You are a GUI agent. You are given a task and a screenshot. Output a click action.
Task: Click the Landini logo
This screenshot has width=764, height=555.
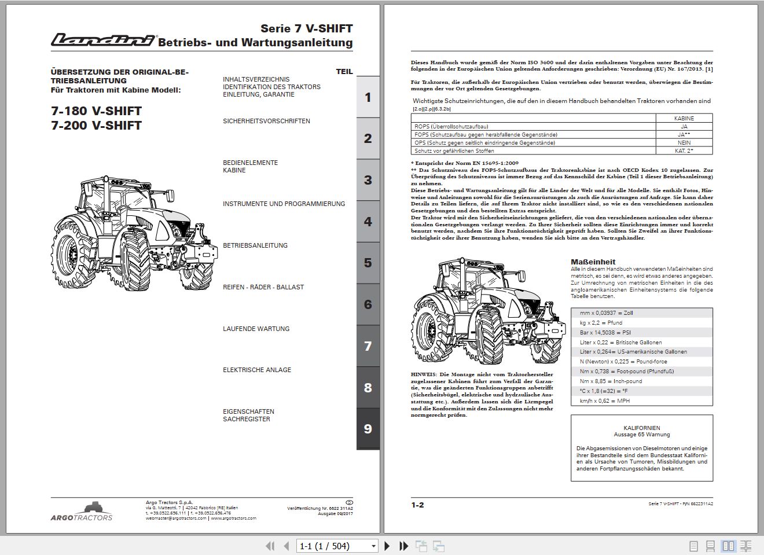[103, 39]
